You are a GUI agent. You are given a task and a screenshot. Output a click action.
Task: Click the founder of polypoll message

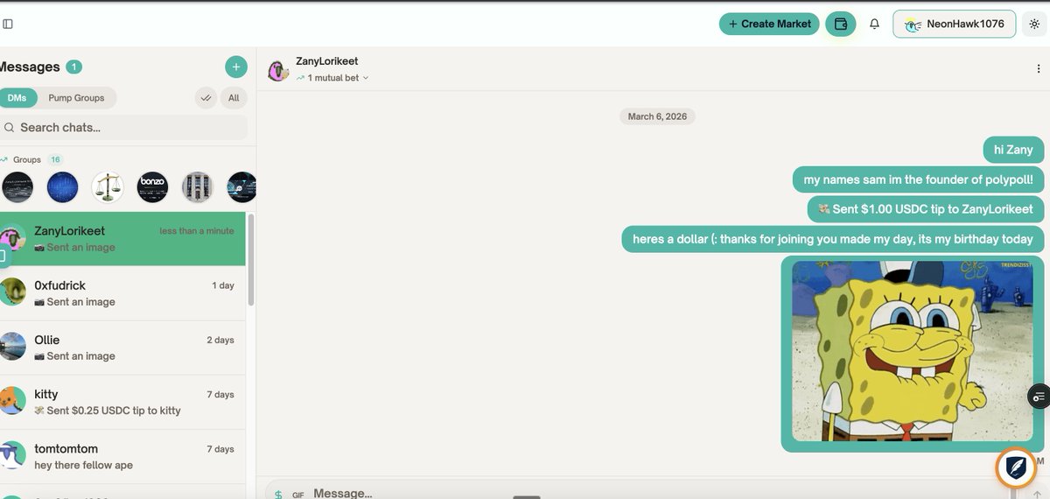click(919, 179)
